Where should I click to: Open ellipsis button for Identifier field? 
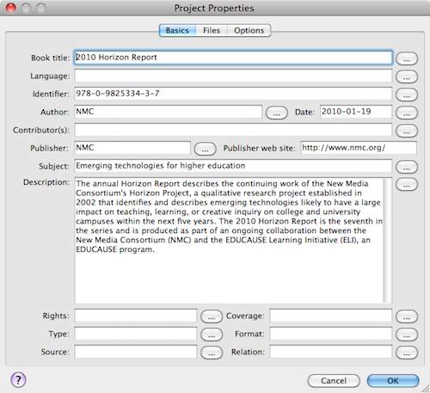(x=407, y=95)
